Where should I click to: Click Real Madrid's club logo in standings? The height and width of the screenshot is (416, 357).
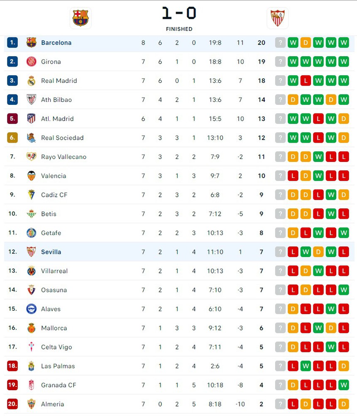coord(32,81)
